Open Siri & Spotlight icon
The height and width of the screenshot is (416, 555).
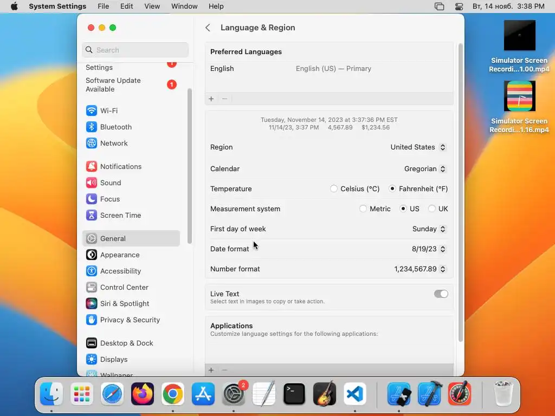tap(91, 303)
